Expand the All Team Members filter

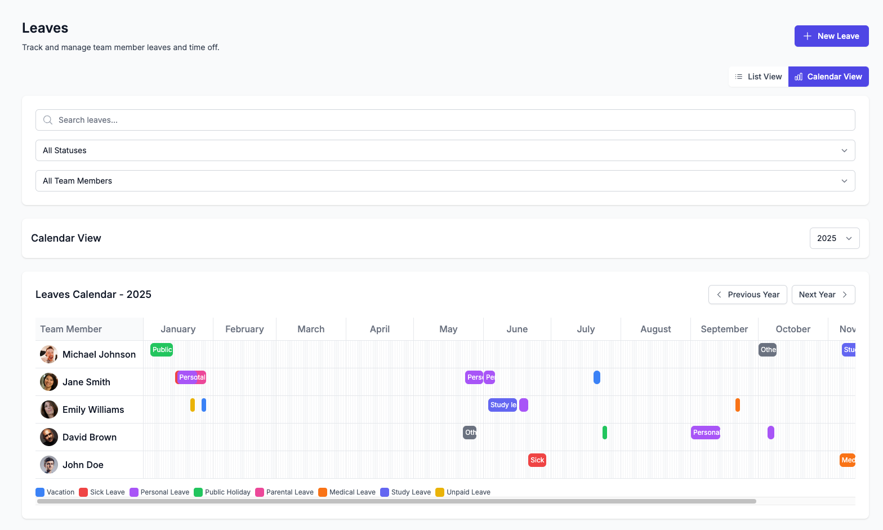(x=445, y=181)
